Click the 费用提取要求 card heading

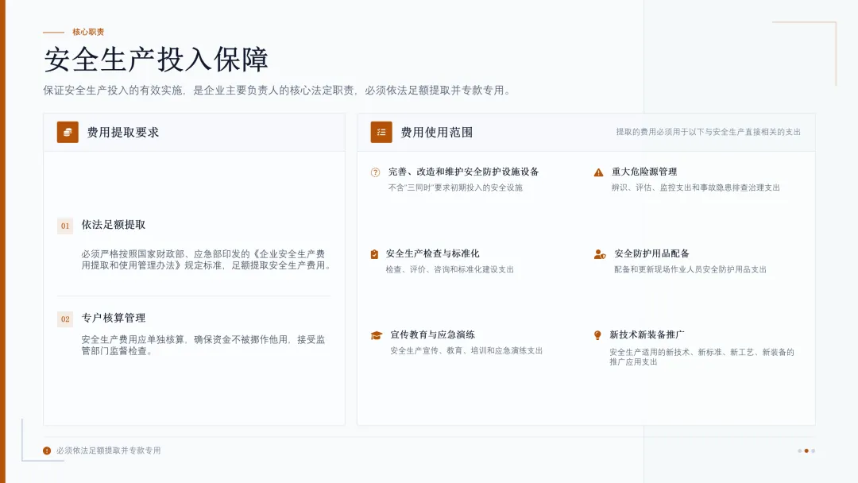pyautogui.click(x=123, y=133)
